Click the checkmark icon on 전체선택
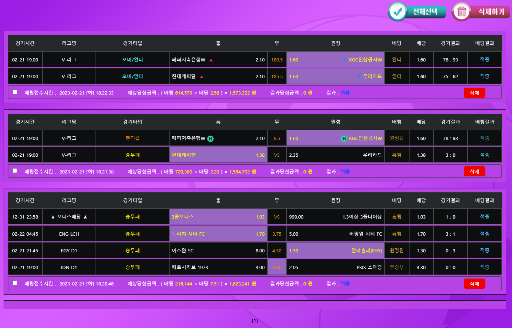The height and width of the screenshot is (328, 512). click(397, 12)
